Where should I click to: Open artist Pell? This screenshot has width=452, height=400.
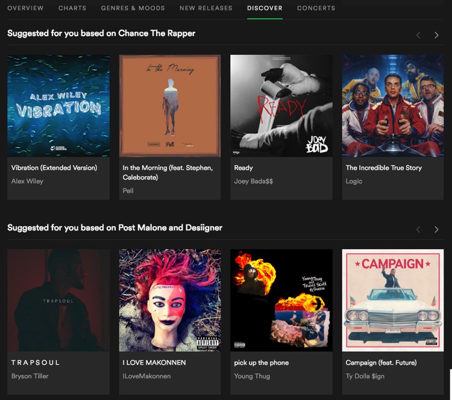128,191
